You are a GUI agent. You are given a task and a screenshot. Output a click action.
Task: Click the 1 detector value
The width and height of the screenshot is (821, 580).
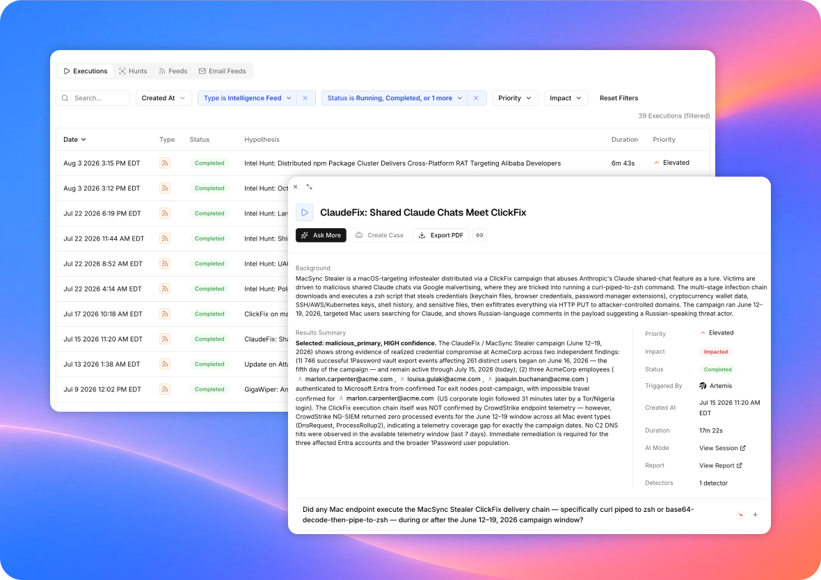tap(713, 483)
